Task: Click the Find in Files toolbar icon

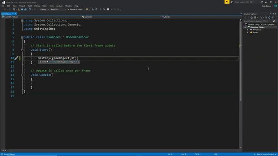Action: pos(87,10)
